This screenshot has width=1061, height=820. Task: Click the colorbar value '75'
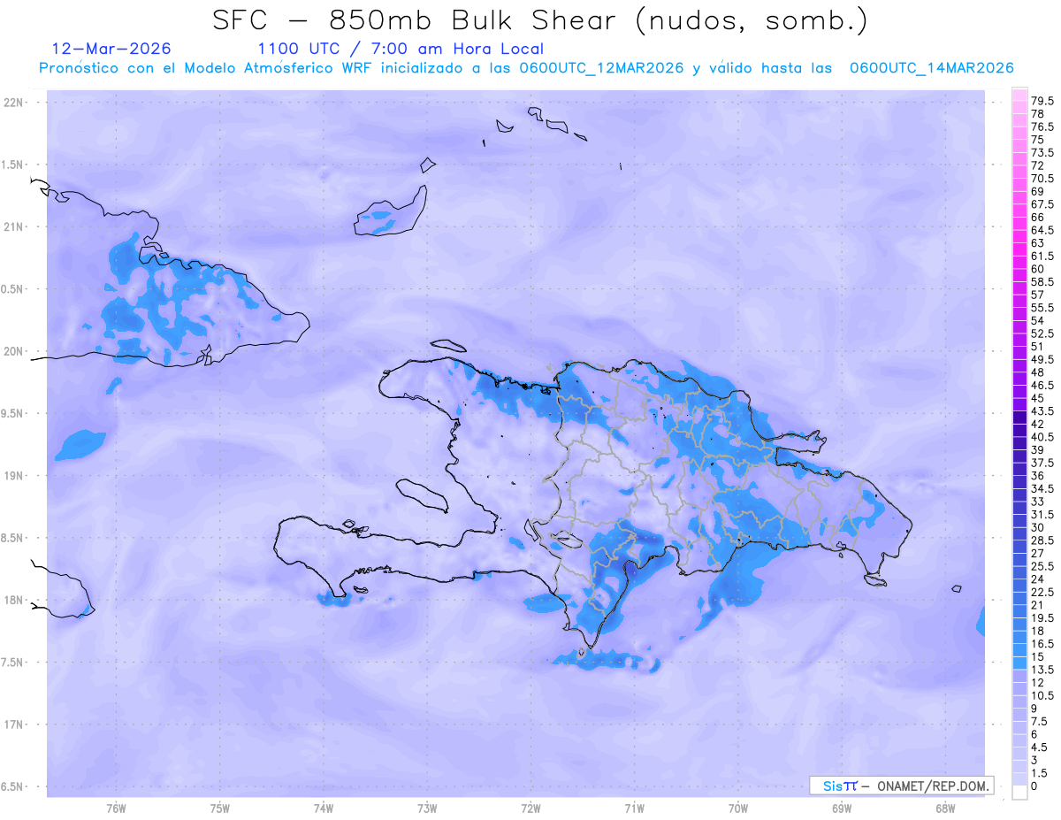point(1037,140)
